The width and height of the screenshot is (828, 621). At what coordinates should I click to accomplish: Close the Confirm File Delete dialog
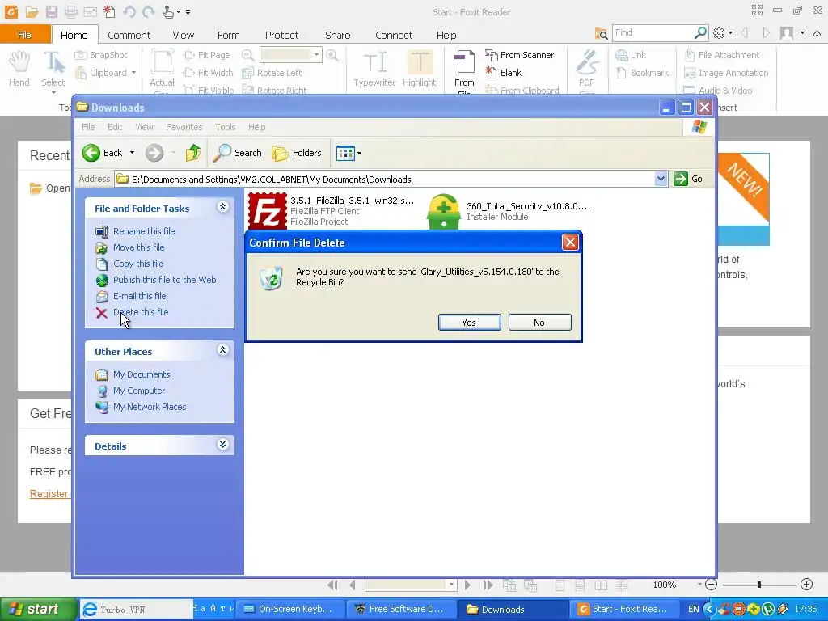coord(570,243)
